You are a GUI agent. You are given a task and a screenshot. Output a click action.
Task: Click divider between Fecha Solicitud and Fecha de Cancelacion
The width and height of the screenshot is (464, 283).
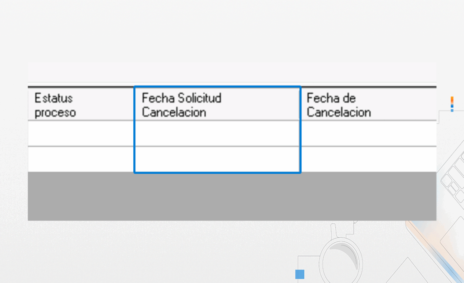pyautogui.click(x=300, y=105)
